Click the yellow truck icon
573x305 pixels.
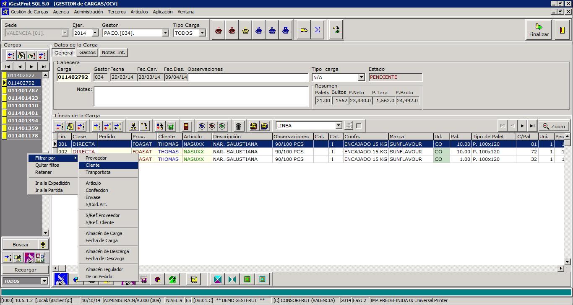[303, 30]
